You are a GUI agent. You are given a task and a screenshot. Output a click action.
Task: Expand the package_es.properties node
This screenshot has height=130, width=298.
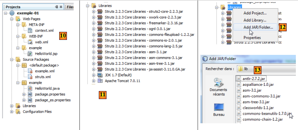click(24, 100)
